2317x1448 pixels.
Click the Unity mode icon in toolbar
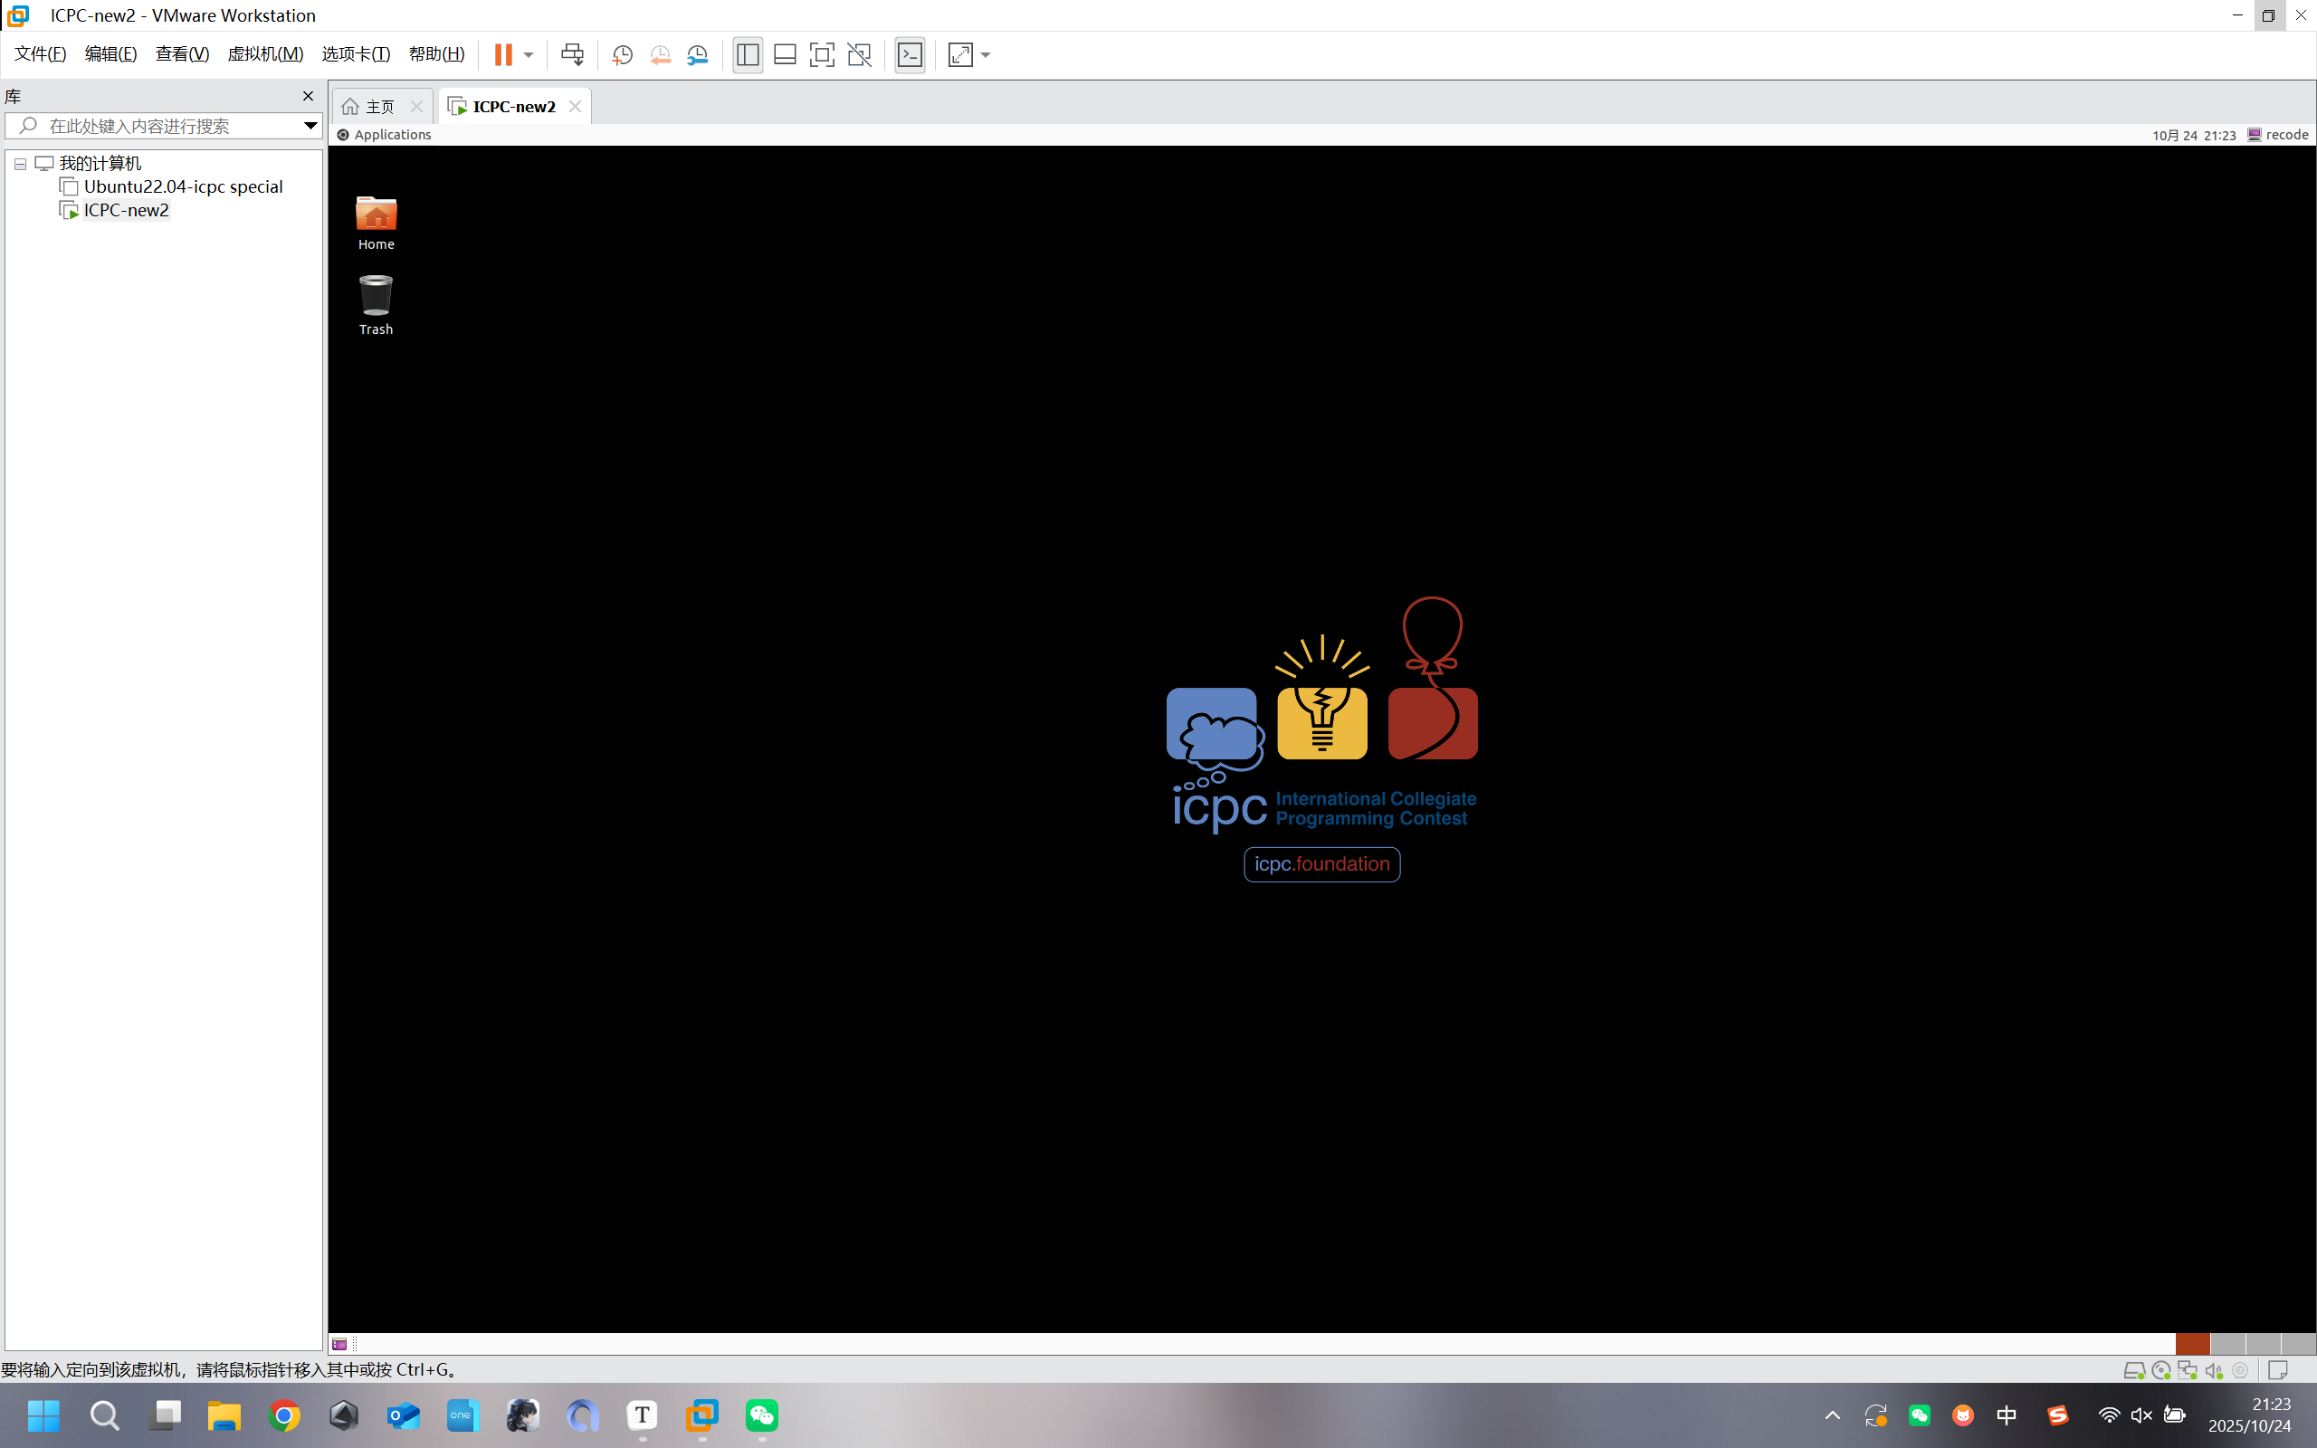[x=860, y=54]
